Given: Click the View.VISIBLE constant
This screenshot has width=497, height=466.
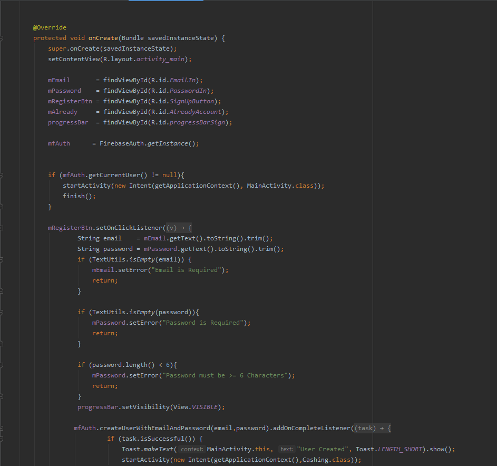Looking at the screenshot, I should [196, 407].
